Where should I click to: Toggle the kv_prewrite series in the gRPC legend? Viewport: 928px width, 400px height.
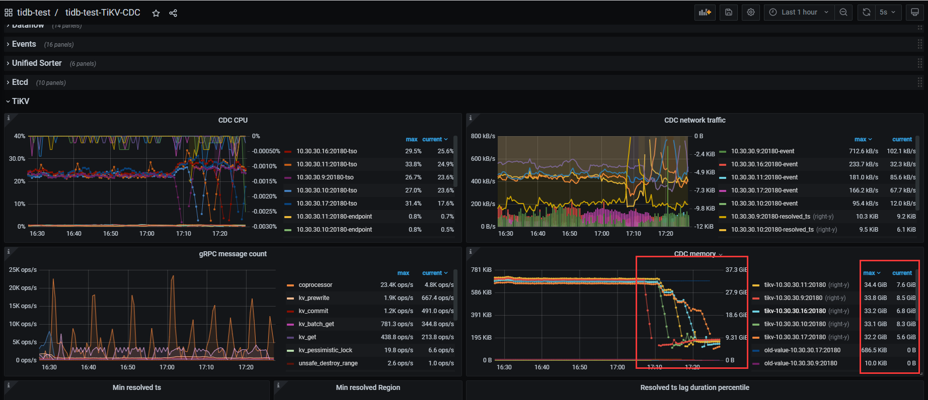[314, 298]
